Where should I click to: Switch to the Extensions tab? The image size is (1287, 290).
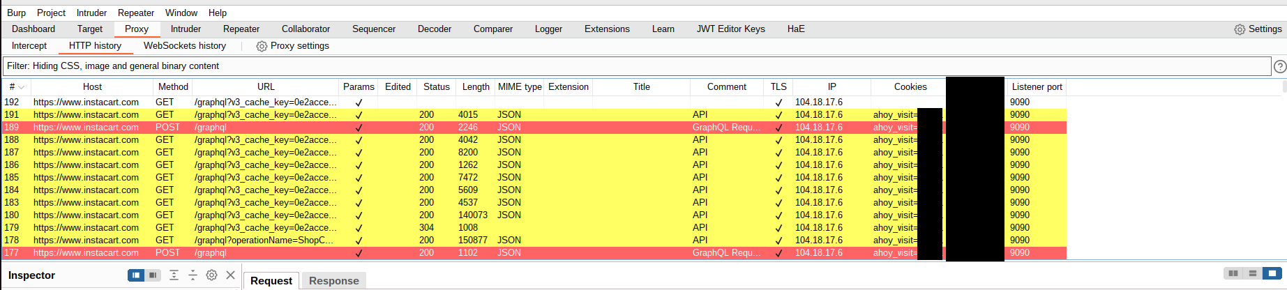[607, 29]
